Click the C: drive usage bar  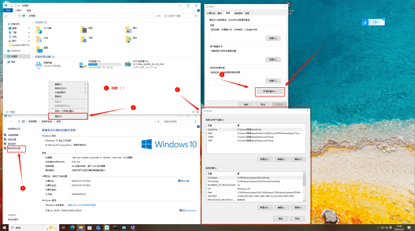pos(105,64)
